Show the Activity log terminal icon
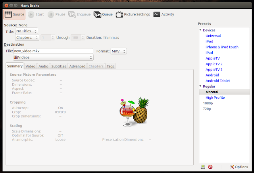This screenshot has height=173, width=254. click(157, 14)
